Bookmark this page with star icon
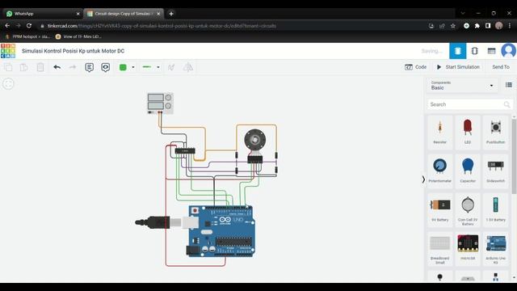 click(x=452, y=26)
